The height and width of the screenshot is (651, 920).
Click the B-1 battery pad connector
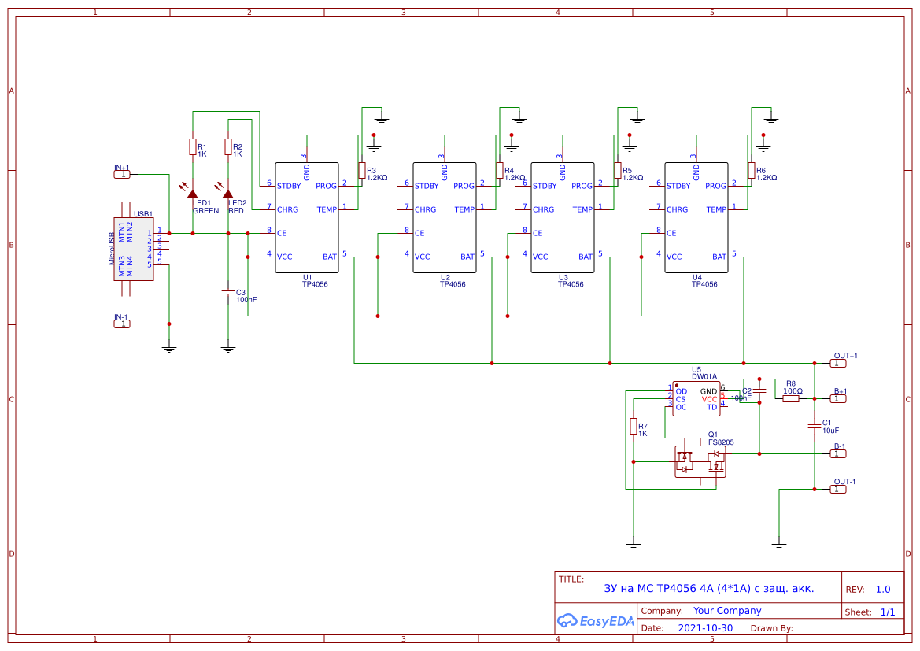coord(838,453)
